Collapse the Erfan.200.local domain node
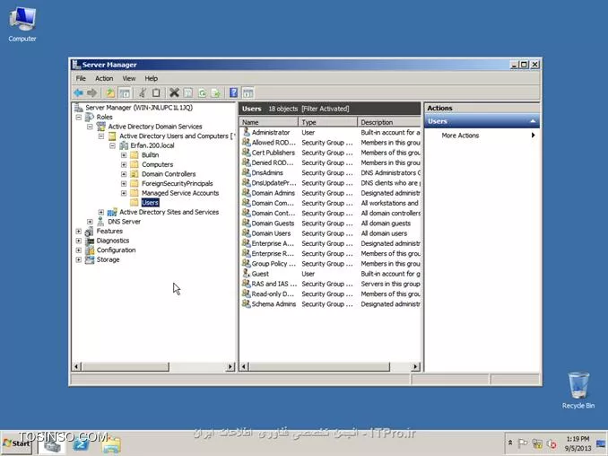The image size is (608, 456). pyautogui.click(x=112, y=145)
